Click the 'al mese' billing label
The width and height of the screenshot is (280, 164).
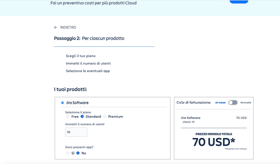(x=220, y=102)
